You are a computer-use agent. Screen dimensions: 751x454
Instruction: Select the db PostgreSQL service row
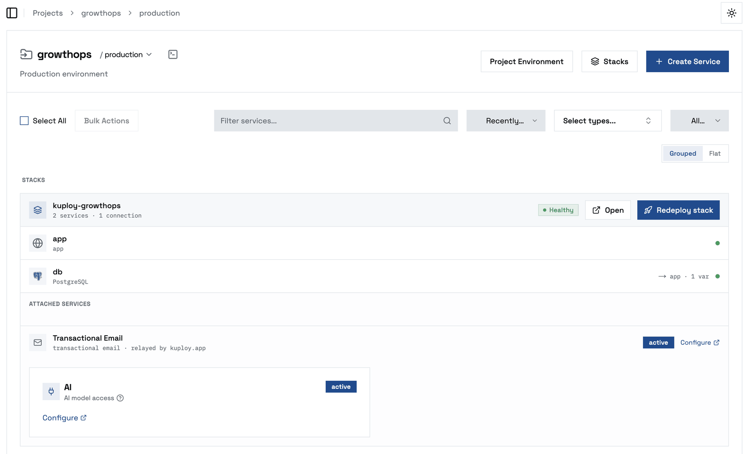[374, 276]
